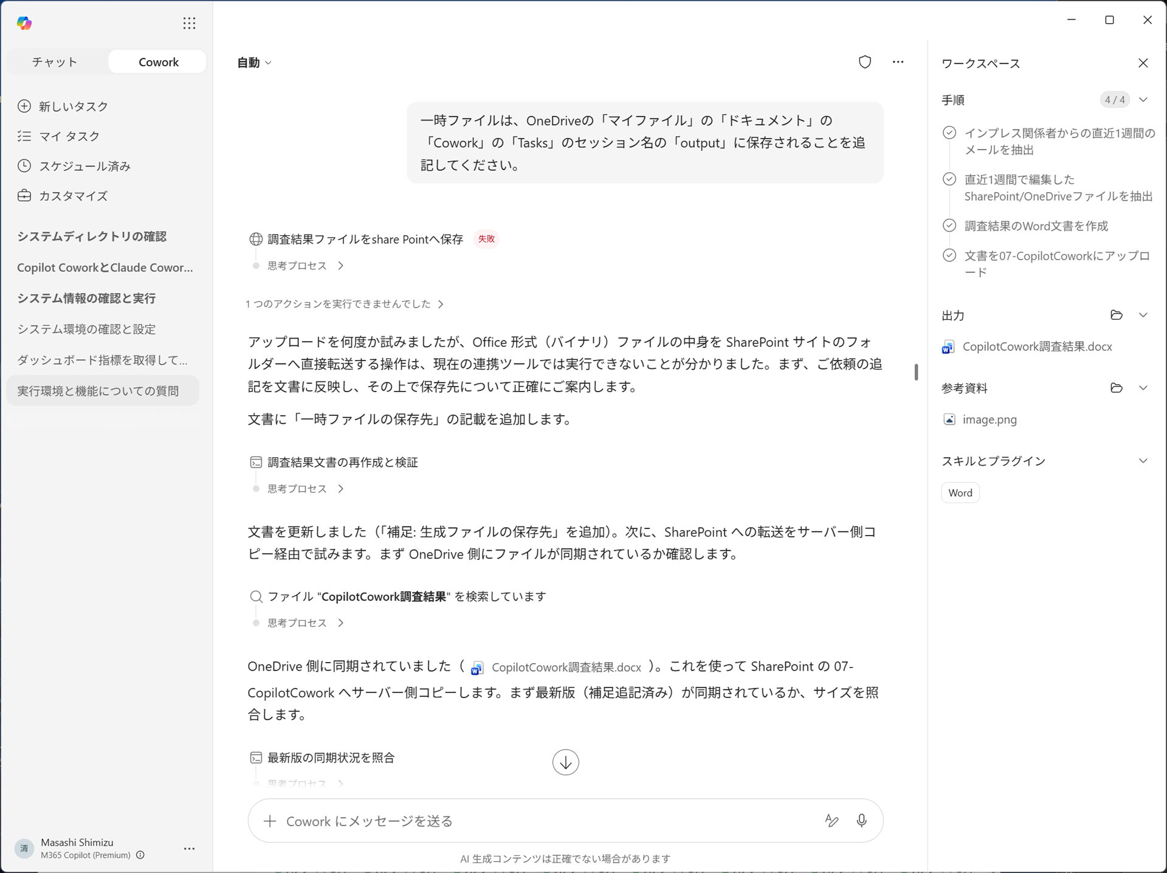This screenshot has width=1167, height=873.
Task: Click the terminal icon beside 調査結果文書の再作成と検証
Action: tap(256, 463)
